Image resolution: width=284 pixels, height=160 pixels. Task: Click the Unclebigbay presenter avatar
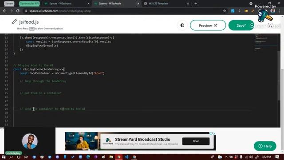tap(30, 141)
